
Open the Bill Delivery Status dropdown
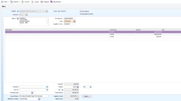[39, 99]
